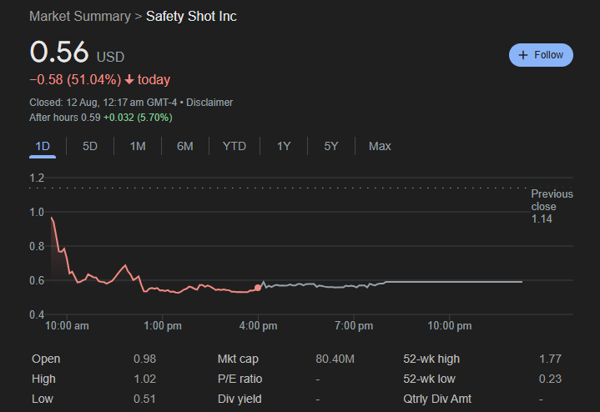Screen dimensions: 600x412
Task: Click the Mkt cap 80.40M value
Action: (335, 359)
